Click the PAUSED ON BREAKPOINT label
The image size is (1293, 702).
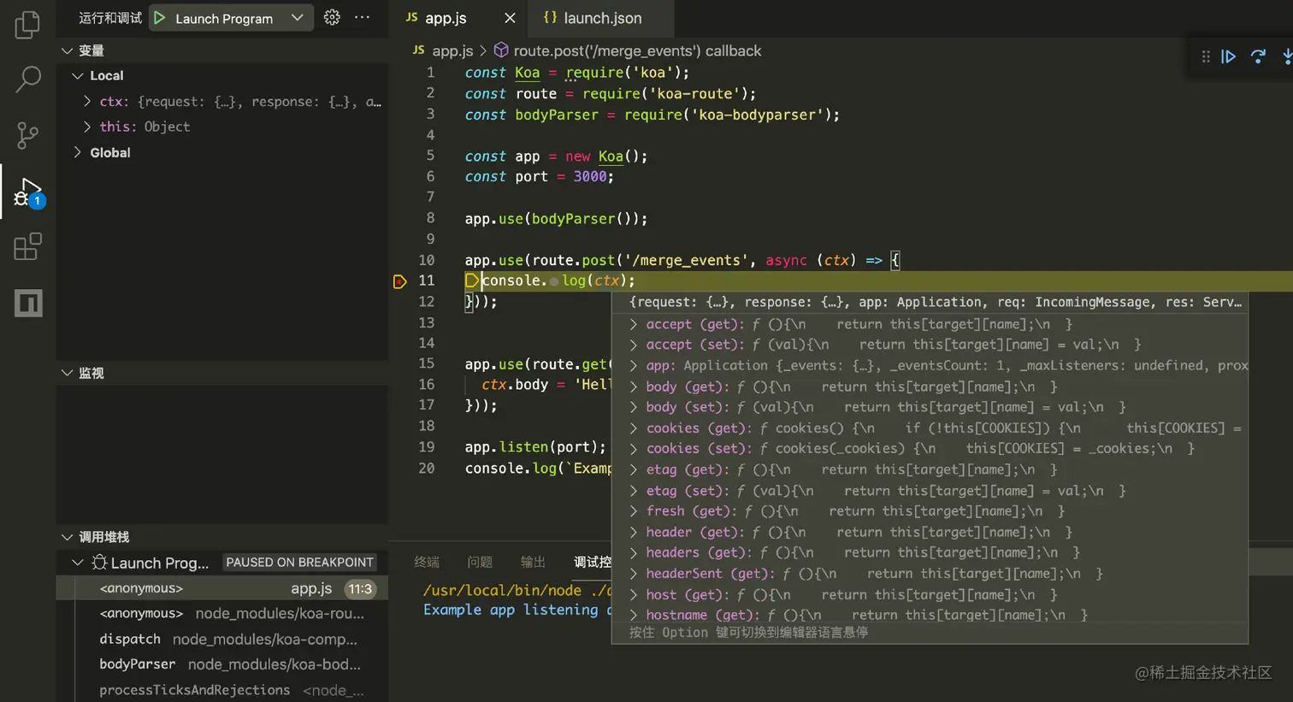pos(299,562)
